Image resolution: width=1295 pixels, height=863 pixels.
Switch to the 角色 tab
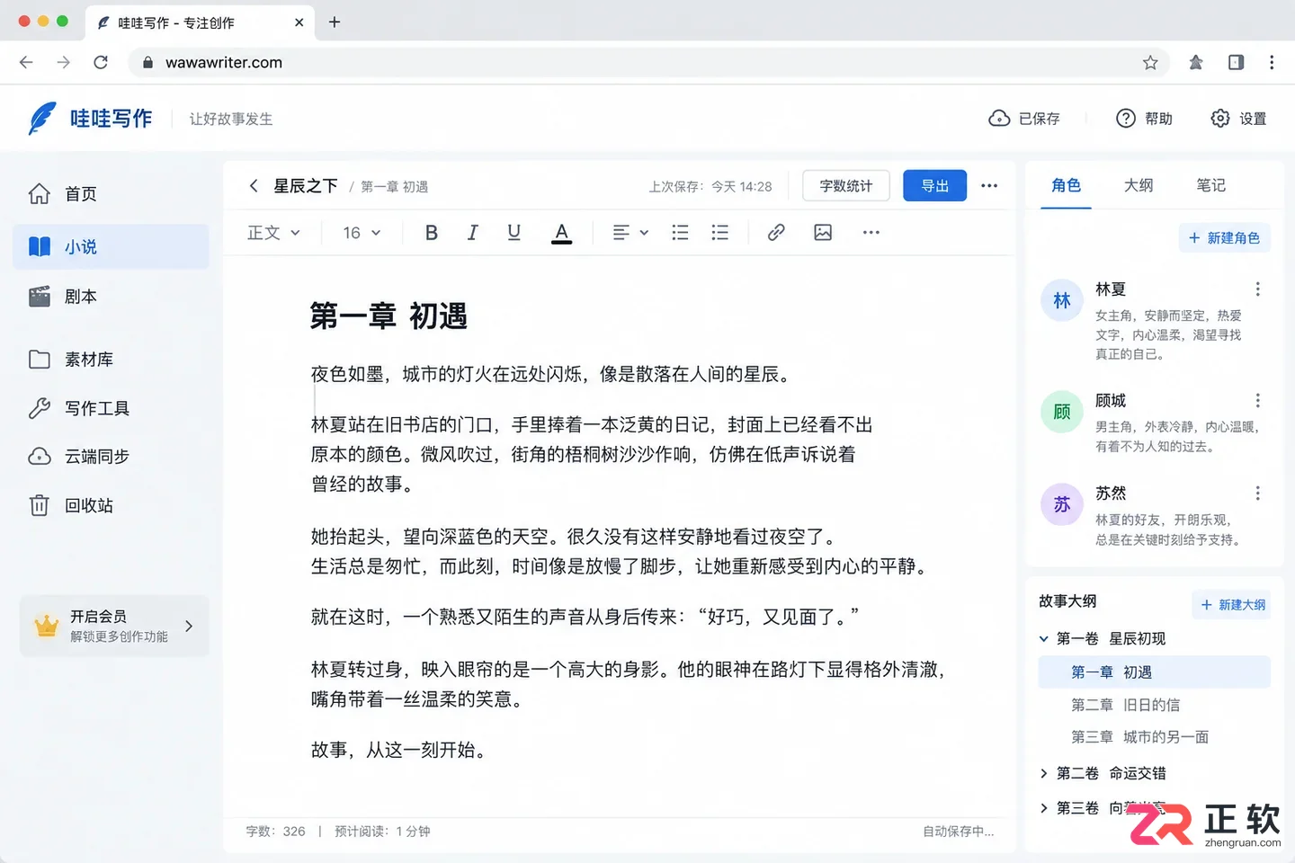click(x=1066, y=185)
